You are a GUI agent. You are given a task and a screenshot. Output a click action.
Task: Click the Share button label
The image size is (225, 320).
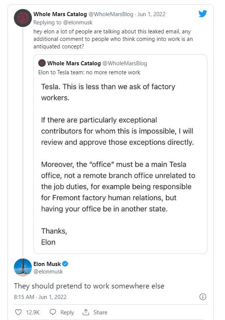click(100, 312)
